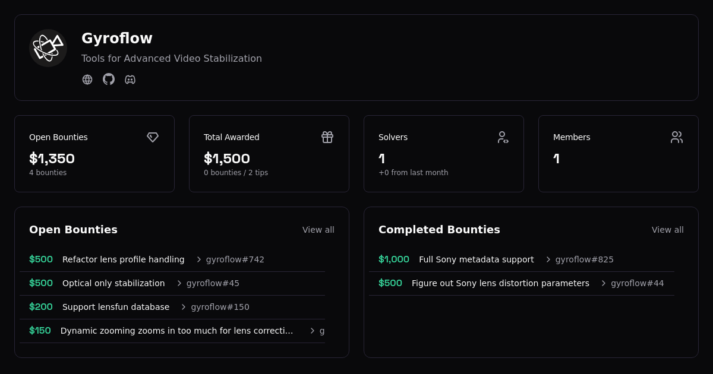Click the Solvers person-code icon

tap(503, 137)
